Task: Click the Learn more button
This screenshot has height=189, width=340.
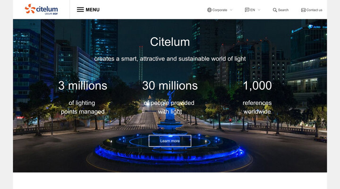Action: click(170, 141)
